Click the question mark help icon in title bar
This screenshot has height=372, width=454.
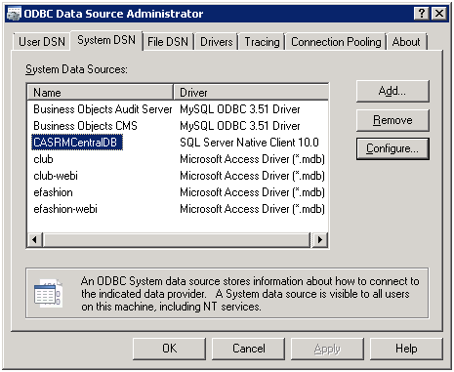click(x=422, y=14)
